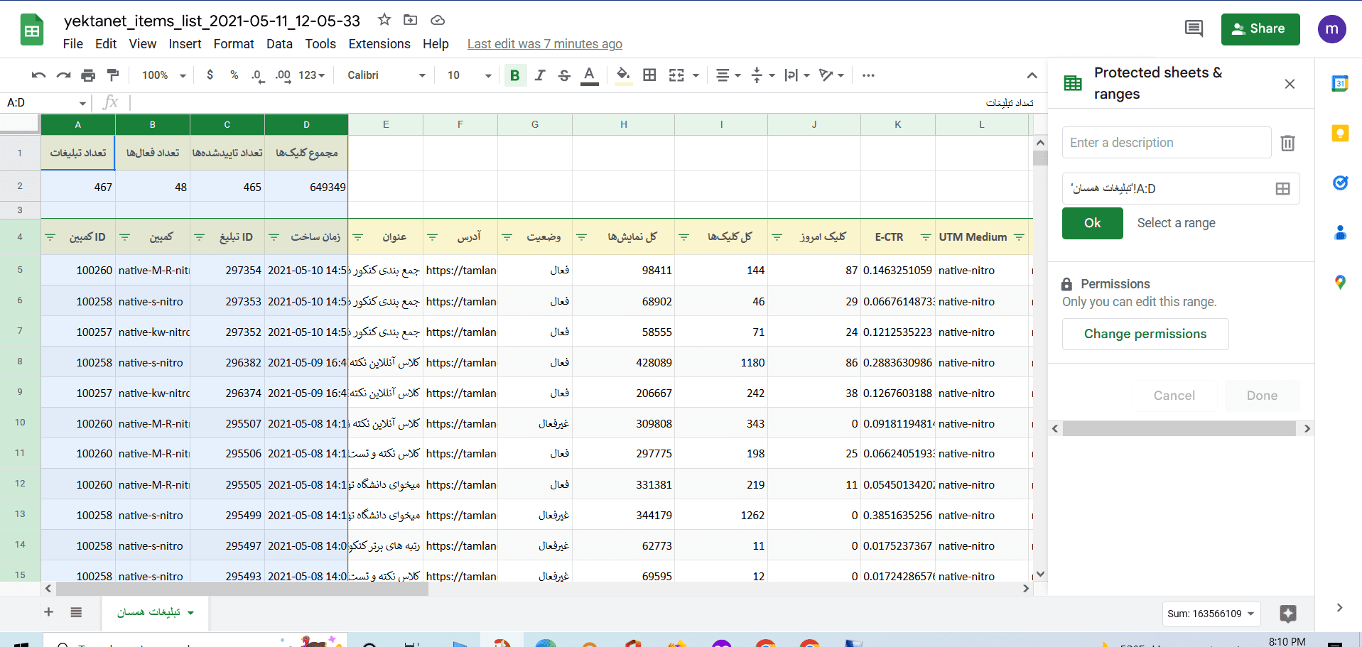Image resolution: width=1362 pixels, height=647 pixels.
Task: Open fill color picker
Action: (x=623, y=75)
